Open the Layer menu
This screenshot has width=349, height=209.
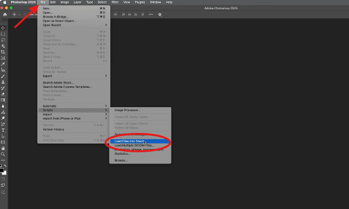point(77,2)
